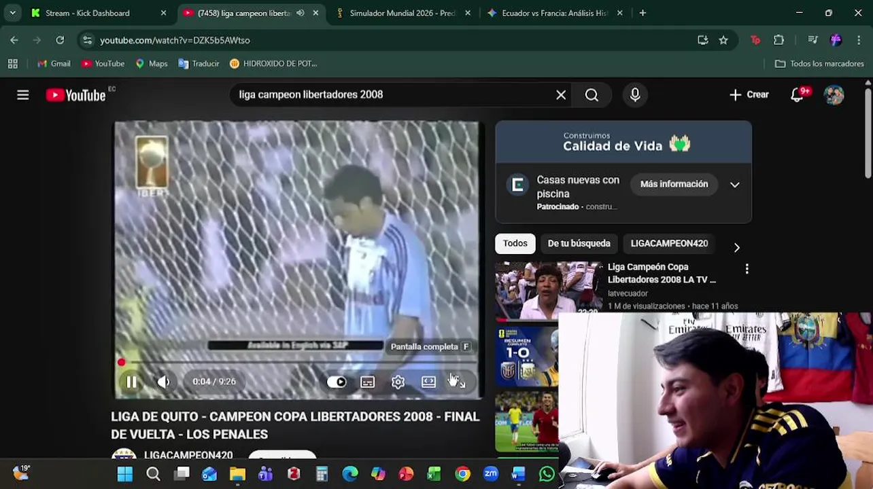Mute tab audio speaker icon on YouTube tab
The width and height of the screenshot is (873, 489).
301,13
